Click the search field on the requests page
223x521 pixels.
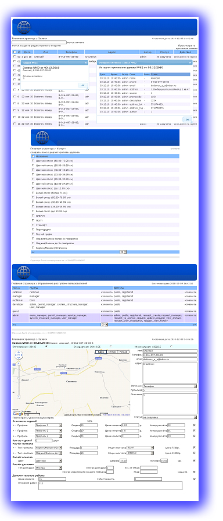pos(39,42)
